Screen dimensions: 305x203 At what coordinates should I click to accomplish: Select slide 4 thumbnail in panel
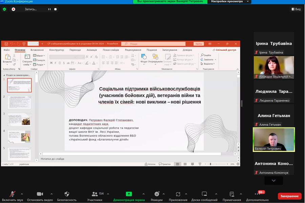(x=19, y=137)
